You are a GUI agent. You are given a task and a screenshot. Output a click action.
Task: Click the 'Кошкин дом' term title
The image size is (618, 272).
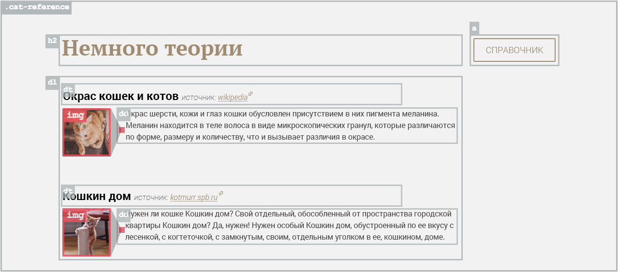pyautogui.click(x=97, y=197)
